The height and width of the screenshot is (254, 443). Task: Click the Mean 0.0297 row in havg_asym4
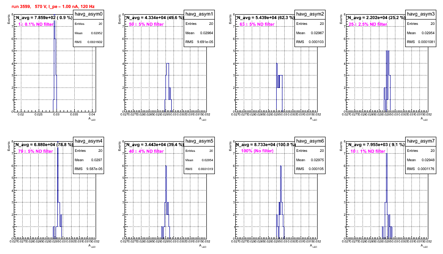[x=89, y=160]
